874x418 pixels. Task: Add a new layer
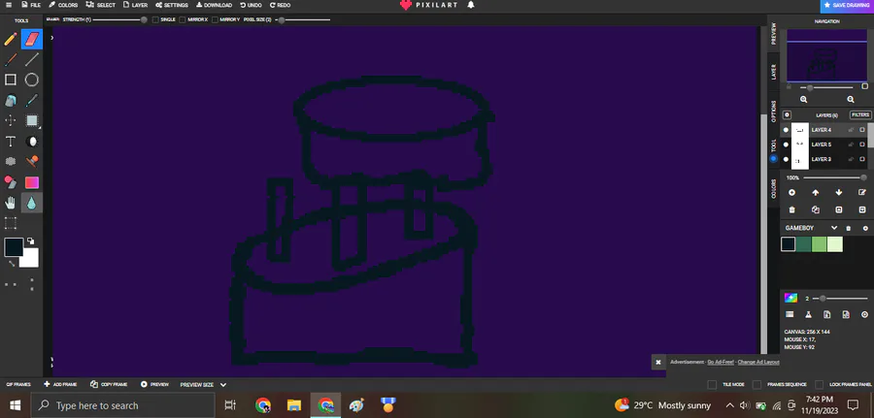(792, 193)
